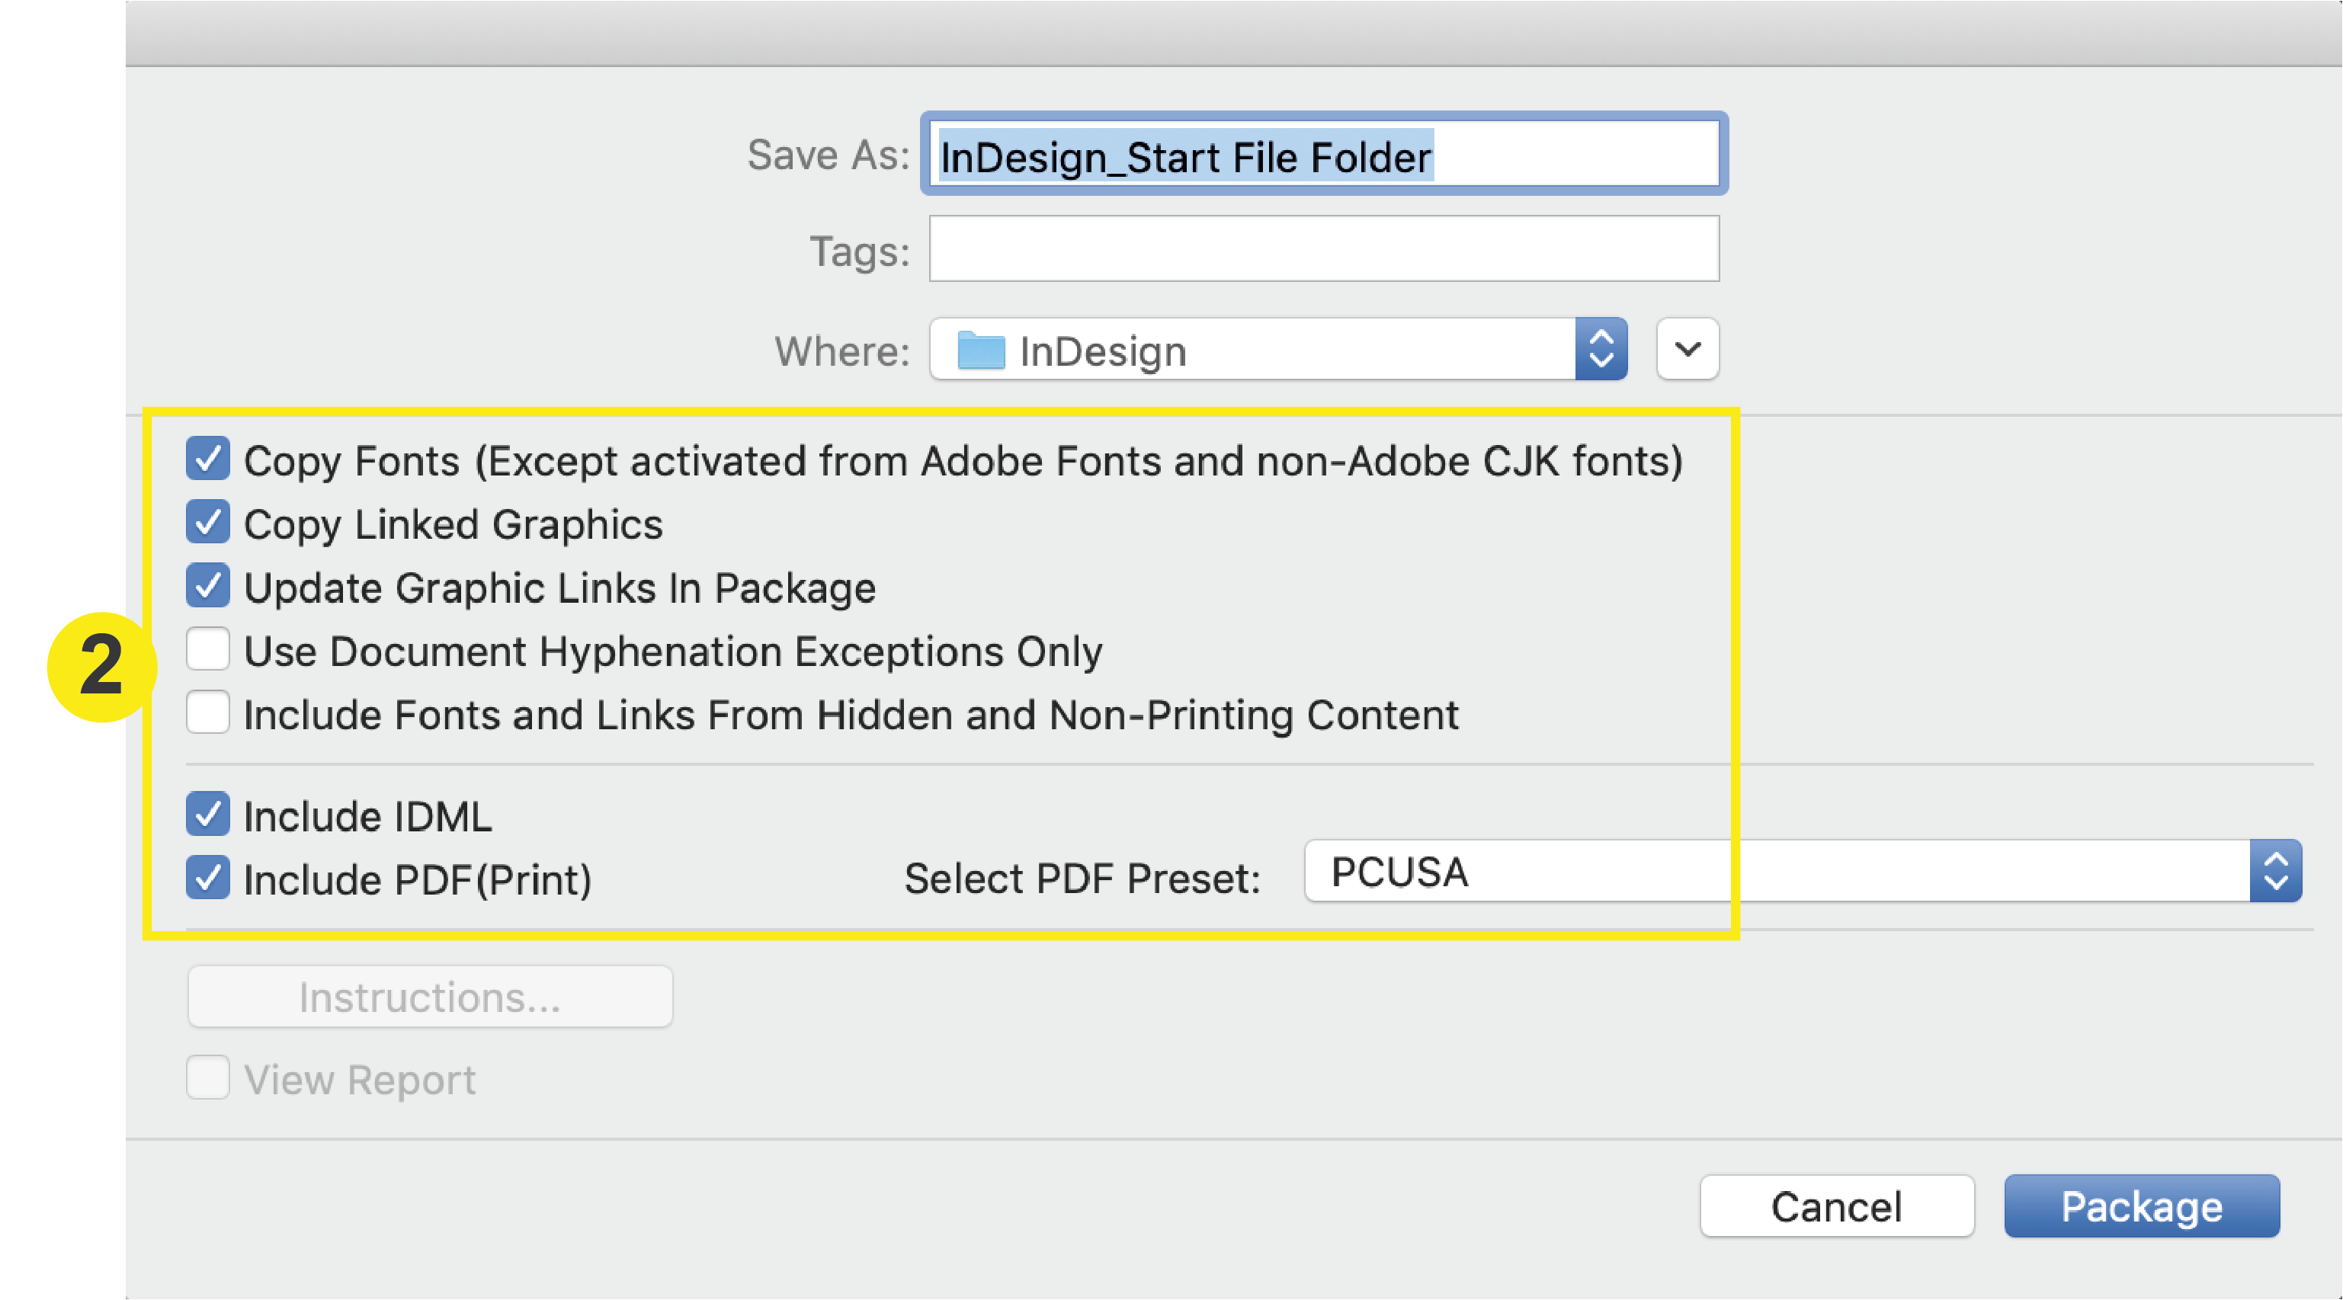Select the Save As filename field
Image resolution: width=2343 pixels, height=1300 pixels.
(1322, 155)
